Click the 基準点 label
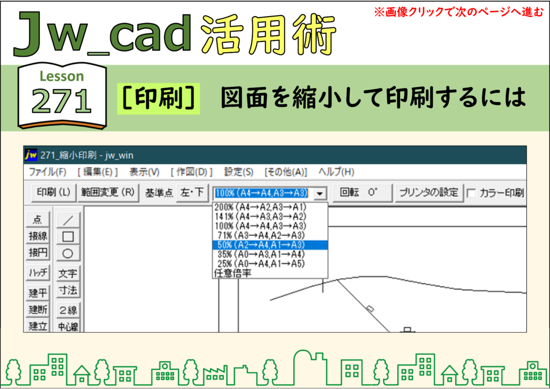 coord(159,193)
